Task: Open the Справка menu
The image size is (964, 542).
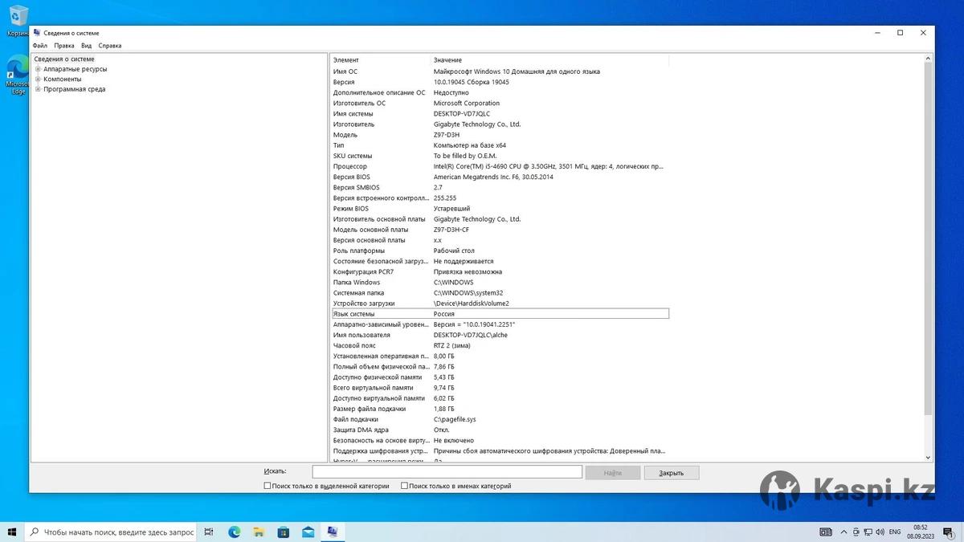Action: pos(110,46)
